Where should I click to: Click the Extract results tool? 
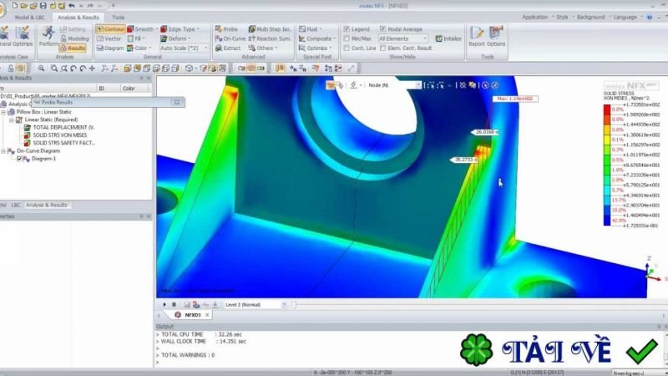coord(228,48)
